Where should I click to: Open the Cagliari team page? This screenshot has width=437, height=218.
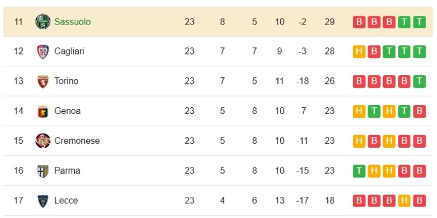click(x=69, y=51)
